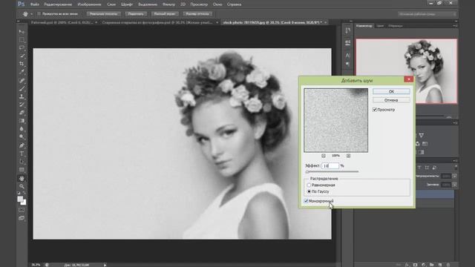Image resolution: width=475 pixels, height=267 pixels.
Task: Zoom in the noise preview
Action: click(x=348, y=156)
